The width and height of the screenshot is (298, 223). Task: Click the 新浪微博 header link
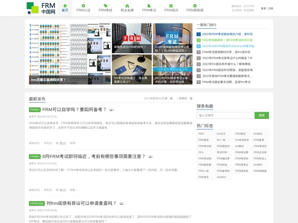click(249, 10)
